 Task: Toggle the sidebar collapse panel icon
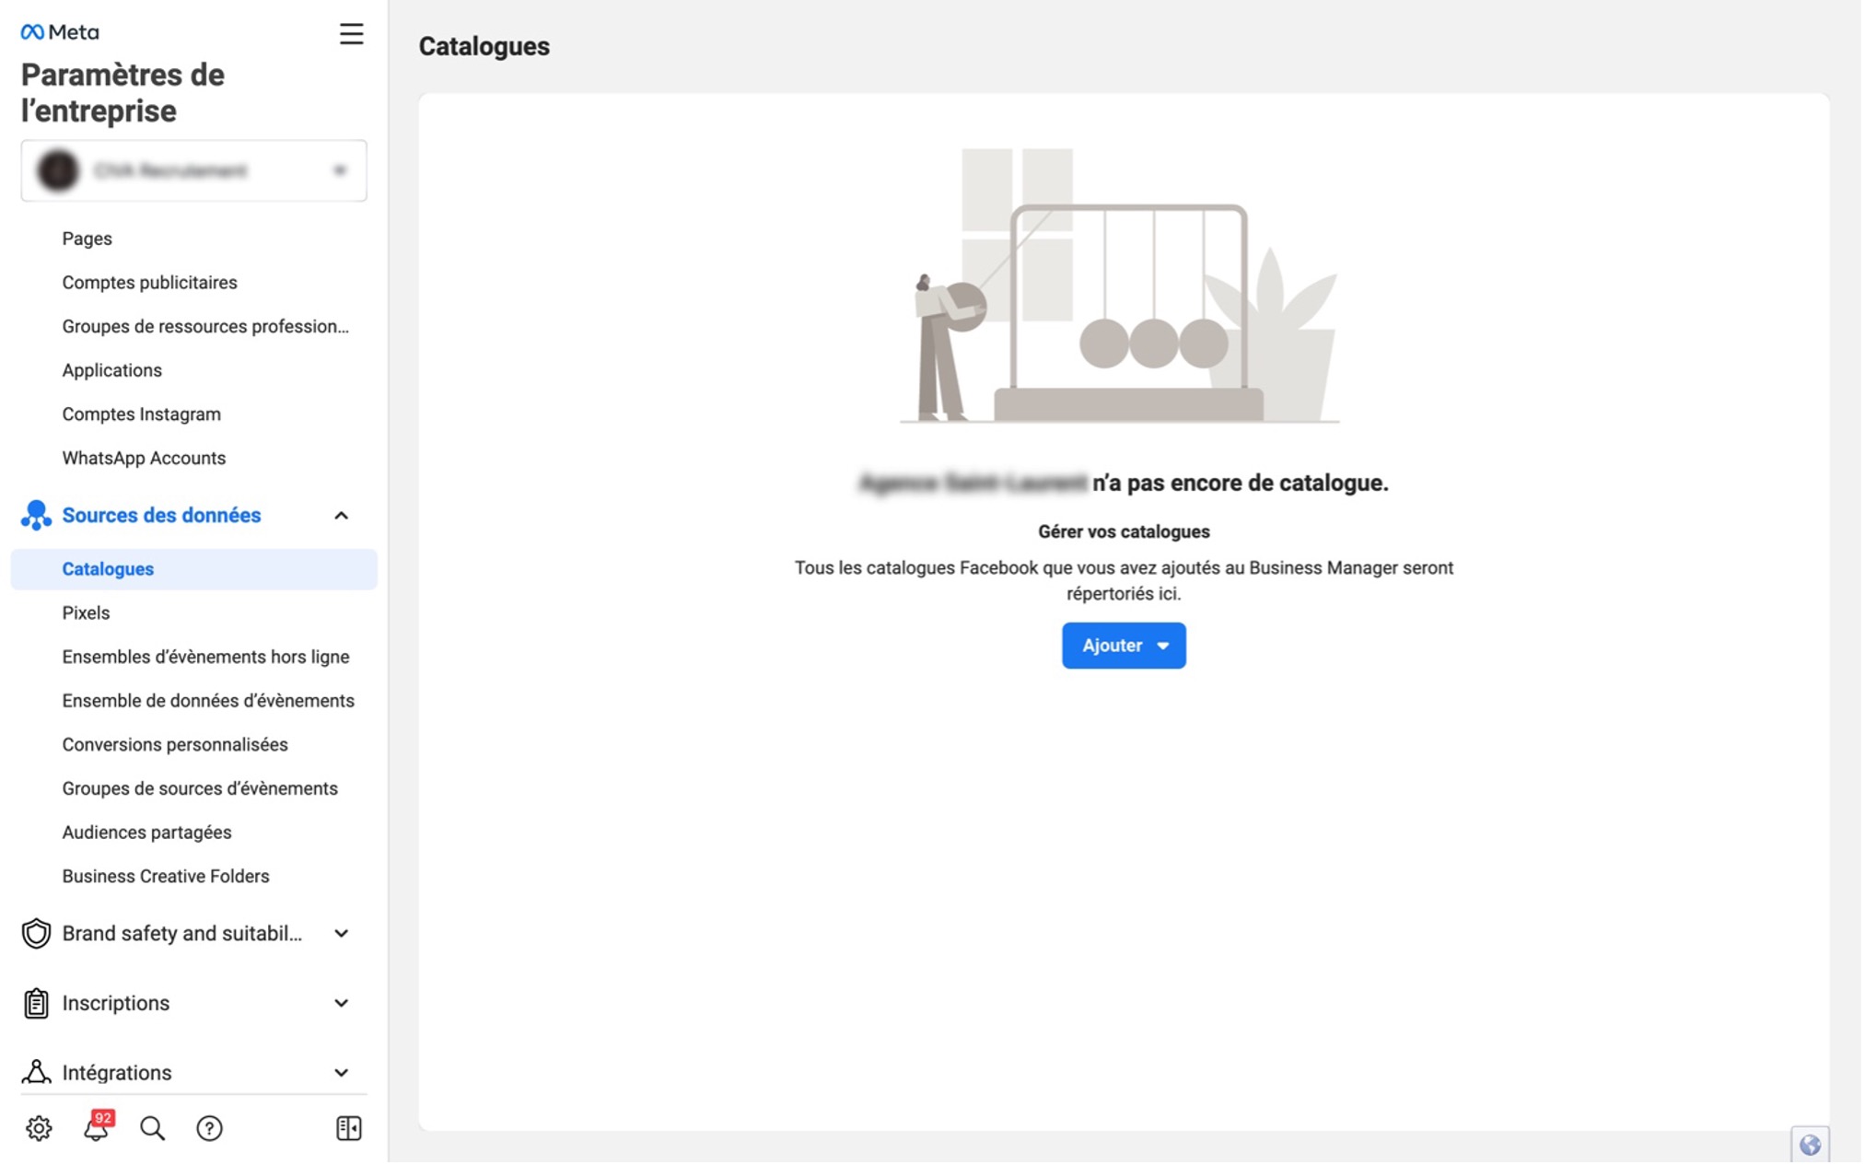point(349,1129)
